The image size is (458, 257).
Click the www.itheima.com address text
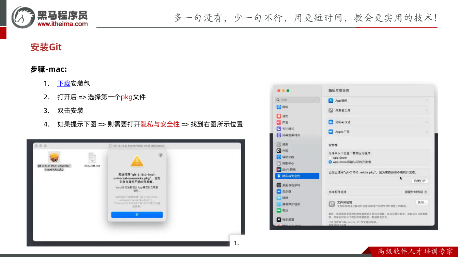tap(63, 24)
